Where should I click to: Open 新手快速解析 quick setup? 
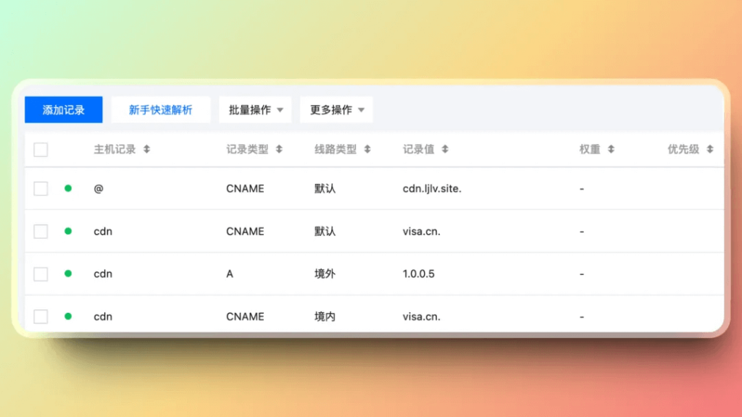click(x=160, y=110)
